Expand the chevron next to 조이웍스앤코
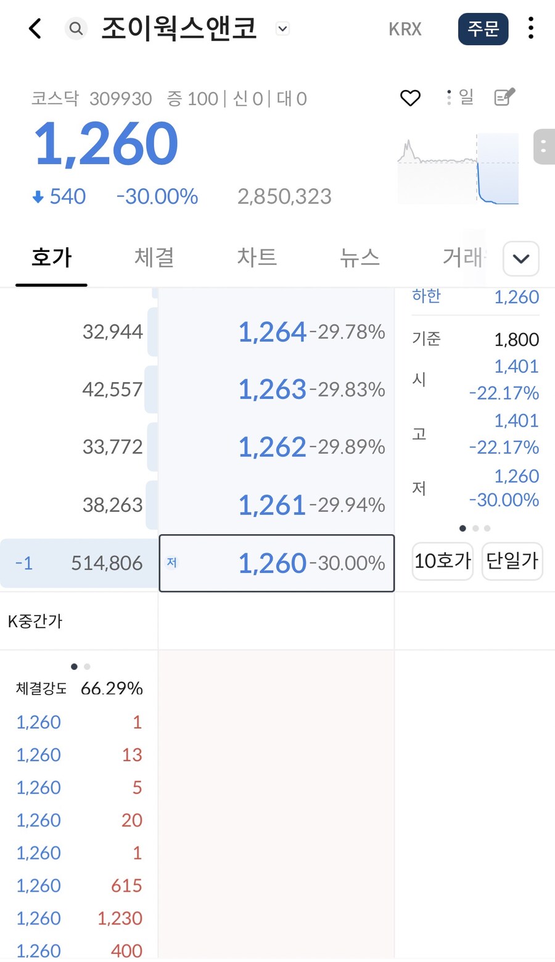 tap(282, 28)
